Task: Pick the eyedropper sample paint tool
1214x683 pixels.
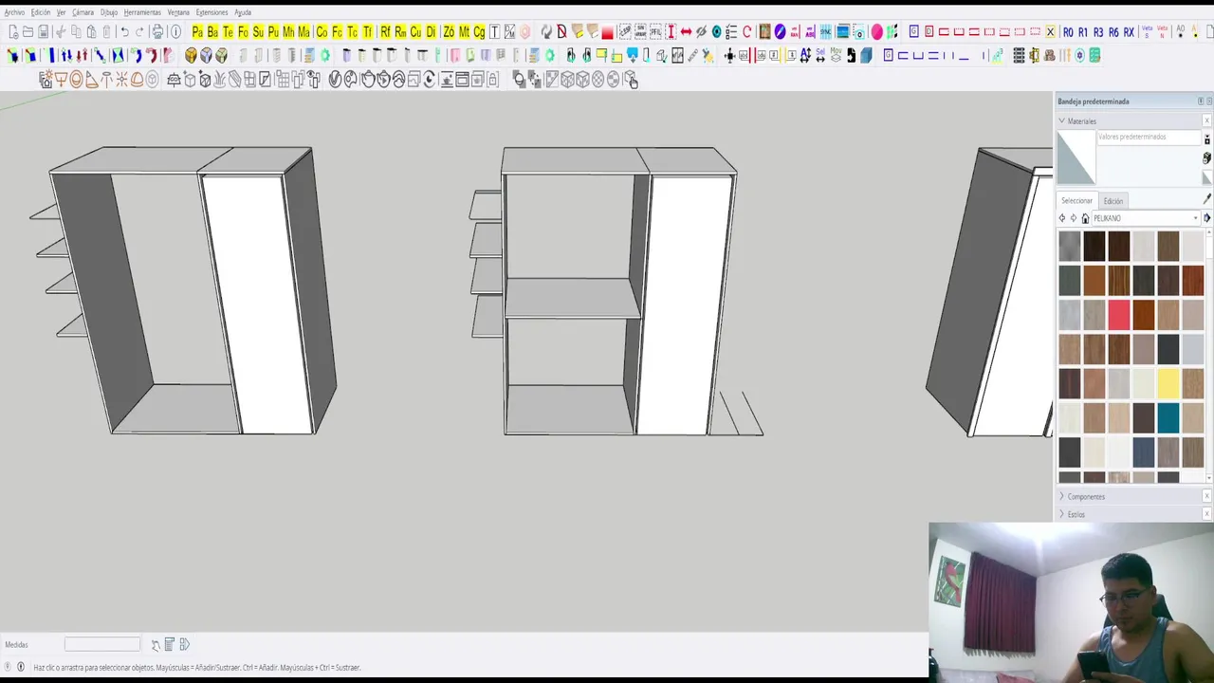Action: point(1206,199)
